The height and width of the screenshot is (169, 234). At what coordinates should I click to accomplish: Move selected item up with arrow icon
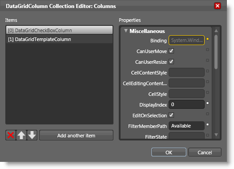coord(21,135)
